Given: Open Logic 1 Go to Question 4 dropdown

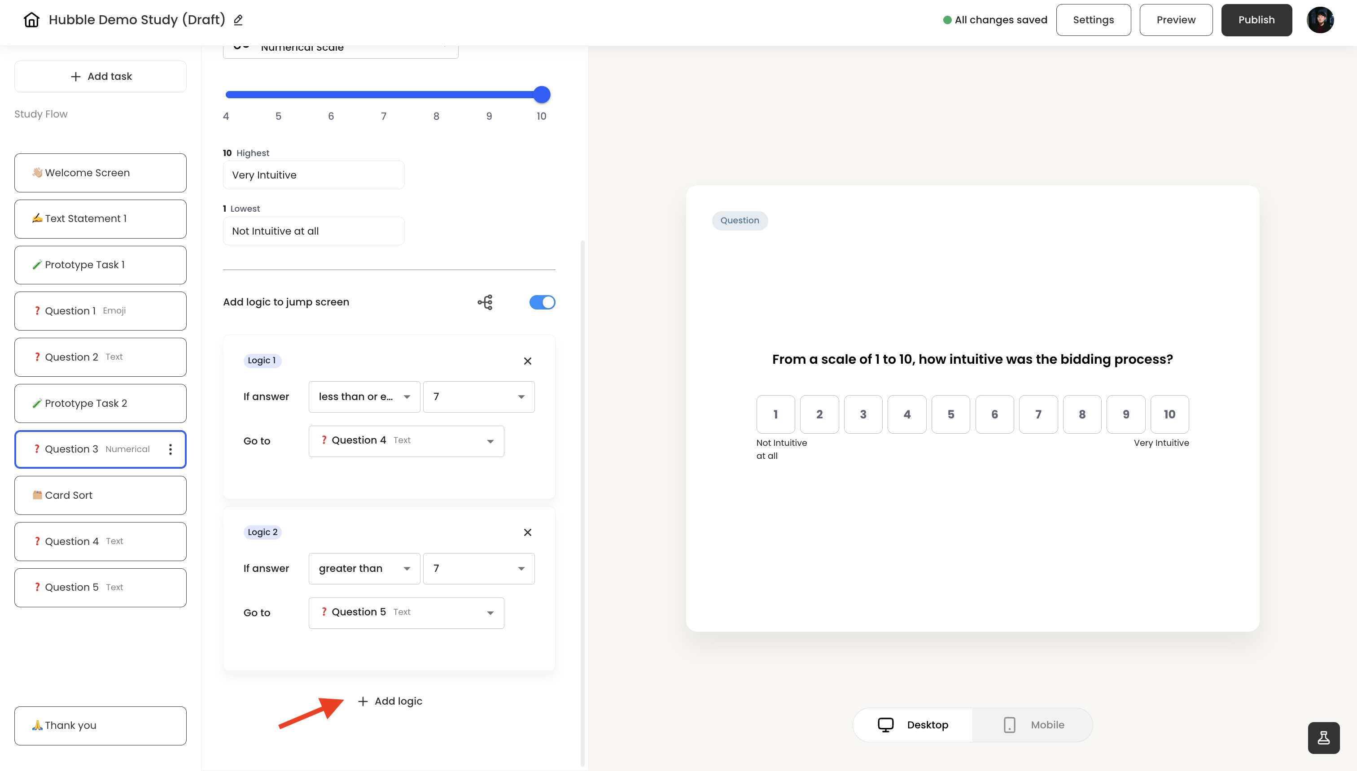Looking at the screenshot, I should pyautogui.click(x=406, y=440).
